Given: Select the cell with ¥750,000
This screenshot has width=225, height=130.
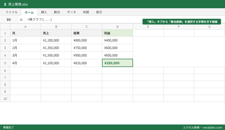Looking at the screenshot, I should click(87, 48).
